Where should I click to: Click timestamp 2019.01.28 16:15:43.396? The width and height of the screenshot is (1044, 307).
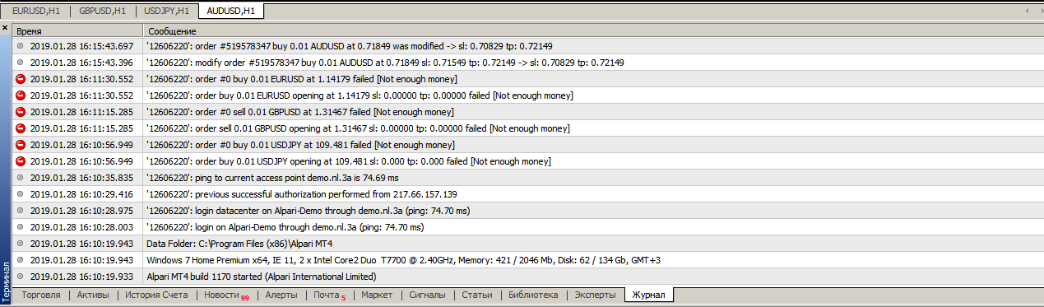tap(81, 63)
